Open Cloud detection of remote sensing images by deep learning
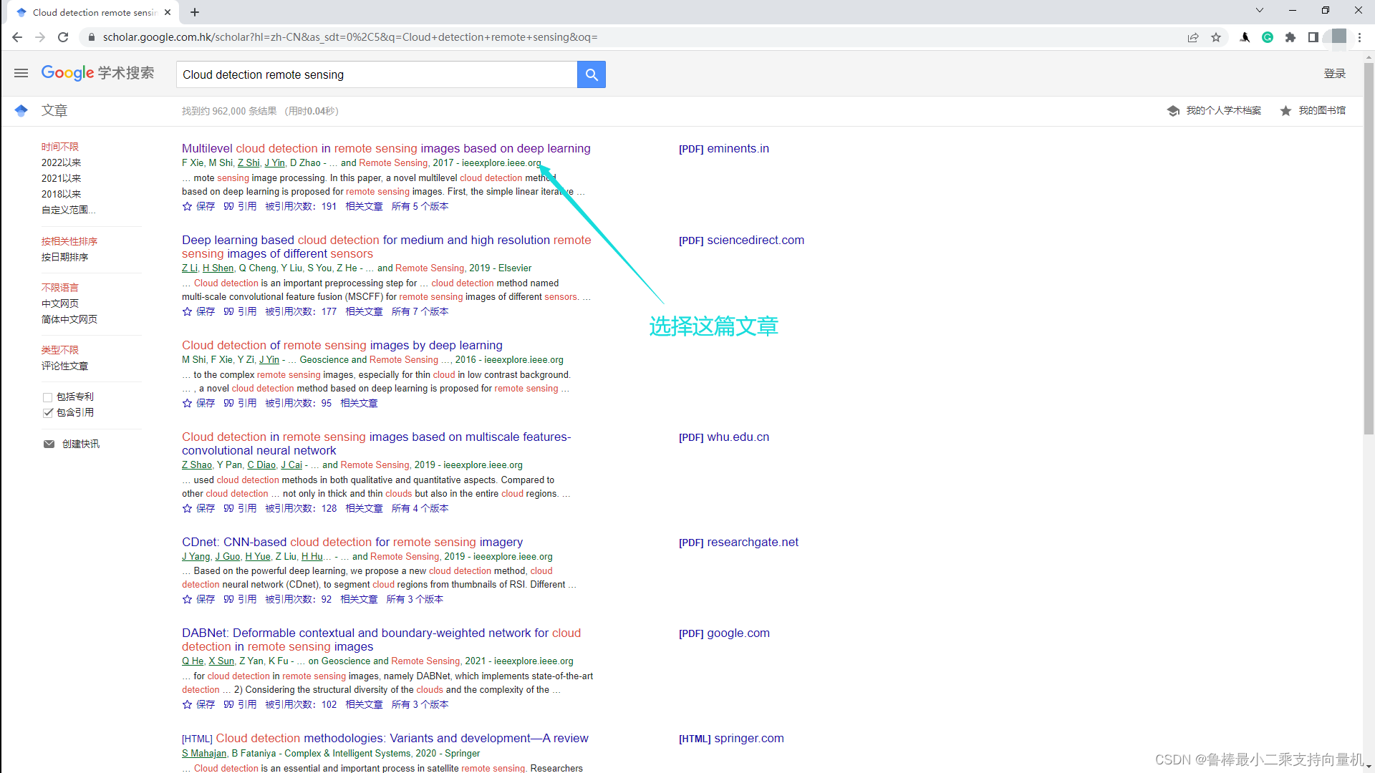 coord(342,345)
